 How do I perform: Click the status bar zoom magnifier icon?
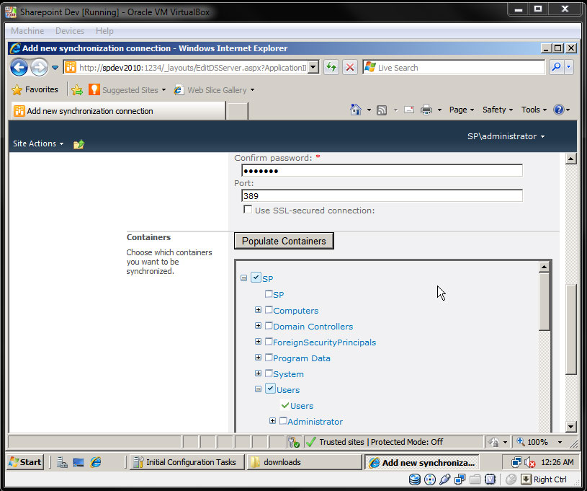pyautogui.click(x=520, y=441)
